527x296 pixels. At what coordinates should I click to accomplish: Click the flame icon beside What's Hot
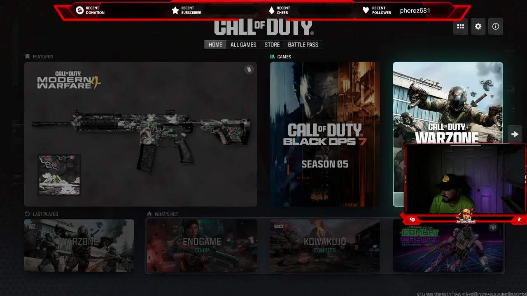[149, 214]
